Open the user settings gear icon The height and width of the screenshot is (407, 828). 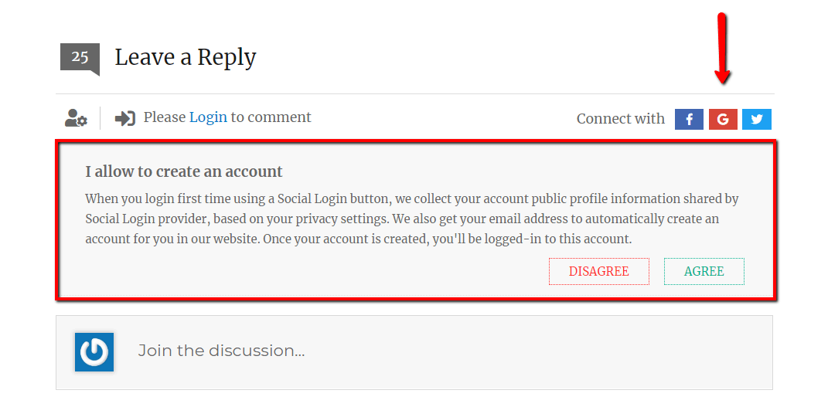(76, 118)
